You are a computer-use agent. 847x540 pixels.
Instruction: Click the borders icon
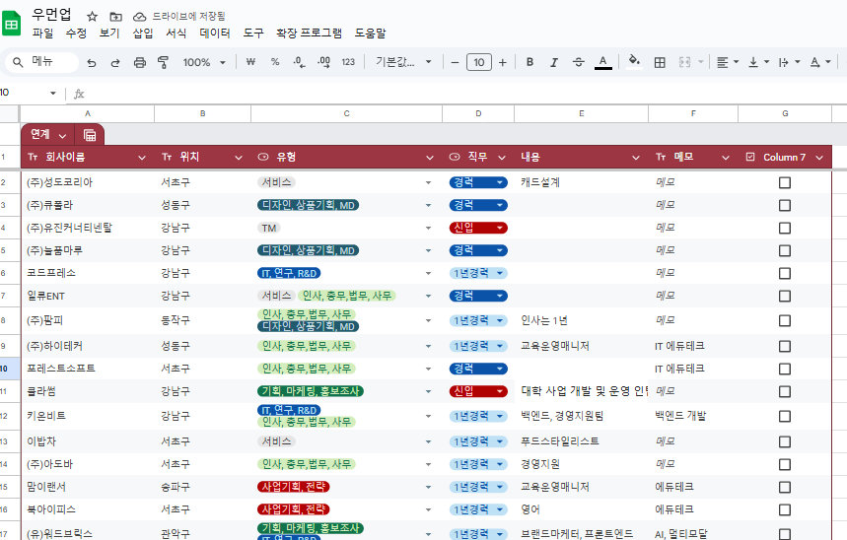[x=660, y=63]
